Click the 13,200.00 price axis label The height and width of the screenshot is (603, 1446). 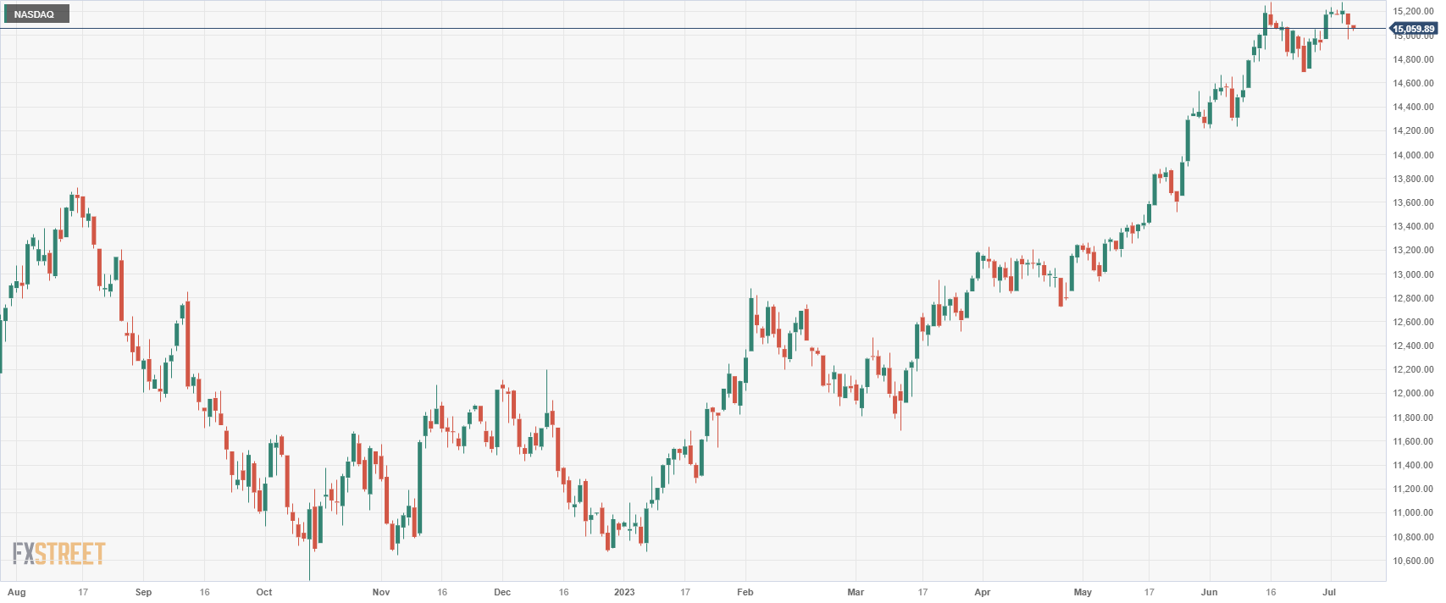point(1413,250)
